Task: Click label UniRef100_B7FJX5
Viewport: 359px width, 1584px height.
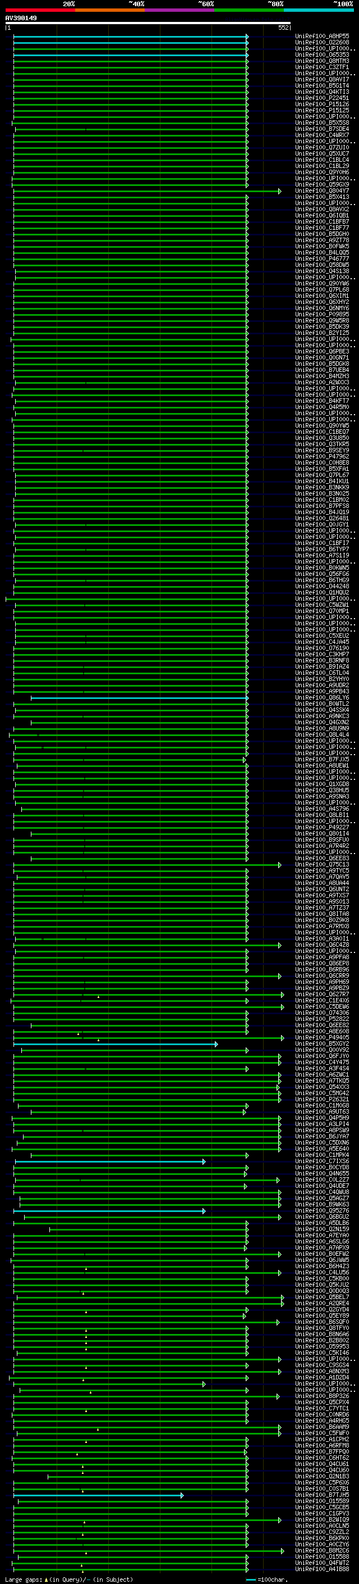Action: tap(322, 760)
